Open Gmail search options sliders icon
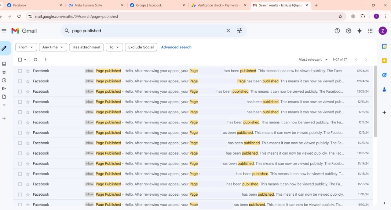This screenshot has height=210, width=391. (x=239, y=31)
